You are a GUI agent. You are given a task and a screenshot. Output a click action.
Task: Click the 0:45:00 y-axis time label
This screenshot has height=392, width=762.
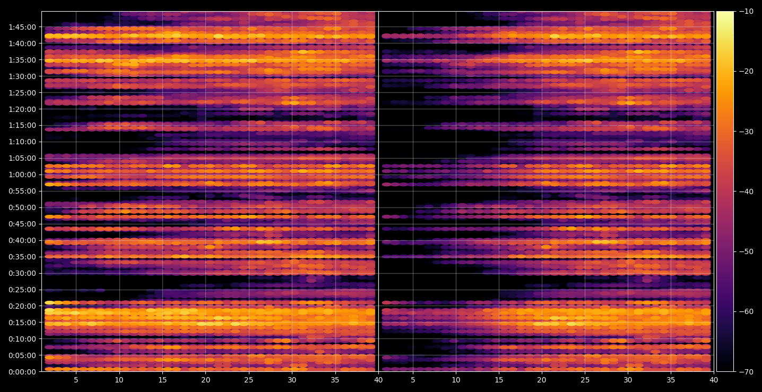22,224
